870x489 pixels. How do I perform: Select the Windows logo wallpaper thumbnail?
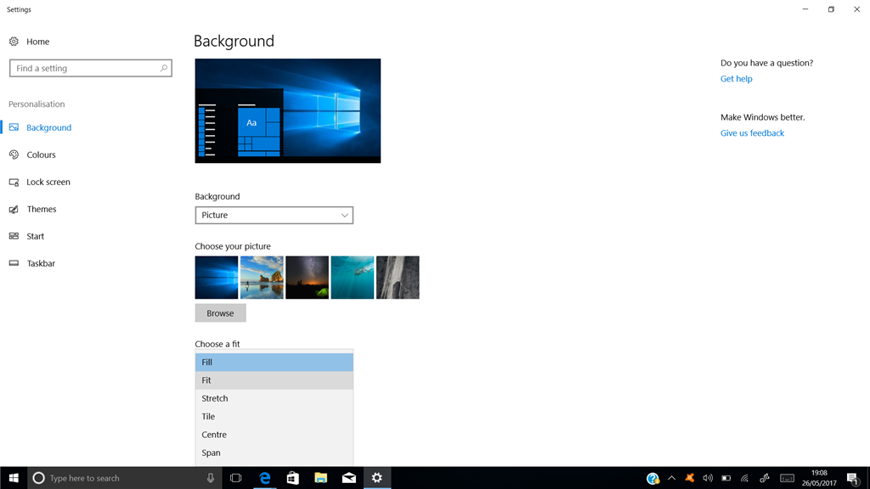click(x=217, y=278)
